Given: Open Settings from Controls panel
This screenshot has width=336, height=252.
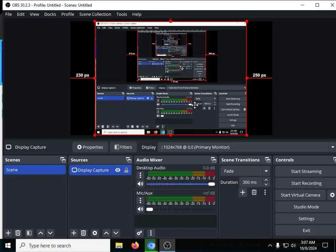Looking at the screenshot, I should pyautogui.click(x=306, y=219).
